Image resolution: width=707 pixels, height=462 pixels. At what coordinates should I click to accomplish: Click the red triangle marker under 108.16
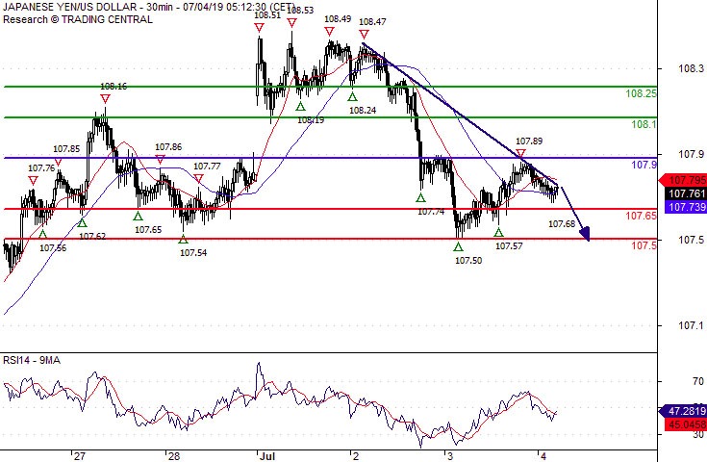tap(105, 99)
